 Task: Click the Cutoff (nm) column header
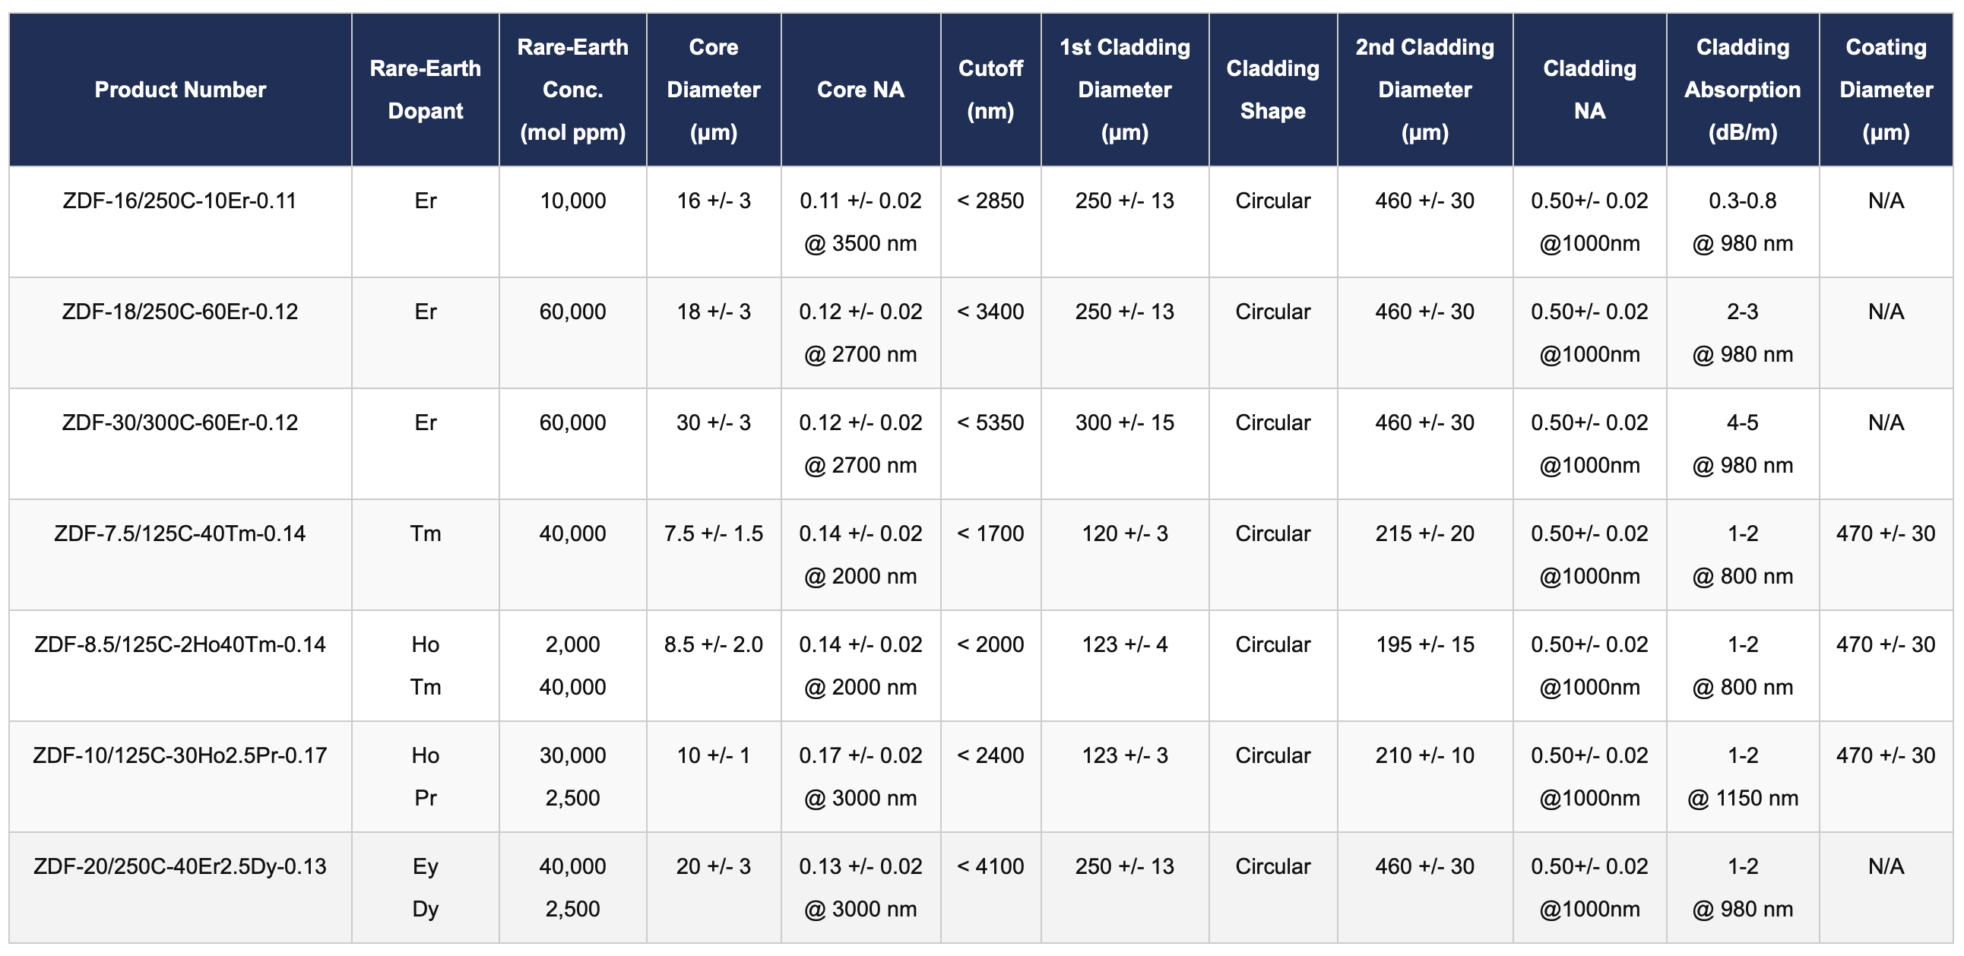(990, 90)
